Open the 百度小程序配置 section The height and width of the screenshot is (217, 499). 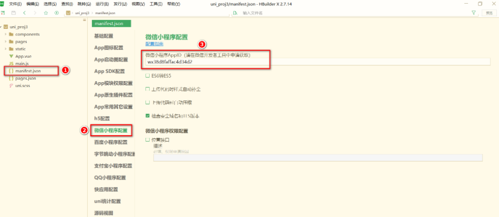point(111,142)
